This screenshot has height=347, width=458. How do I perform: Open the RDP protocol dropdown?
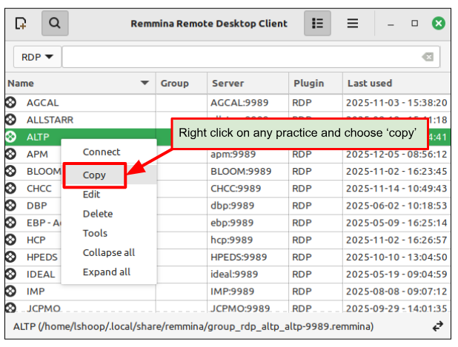[x=37, y=57]
